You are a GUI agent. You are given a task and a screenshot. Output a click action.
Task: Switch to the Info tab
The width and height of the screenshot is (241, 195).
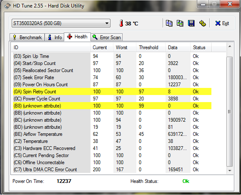coord(55,37)
